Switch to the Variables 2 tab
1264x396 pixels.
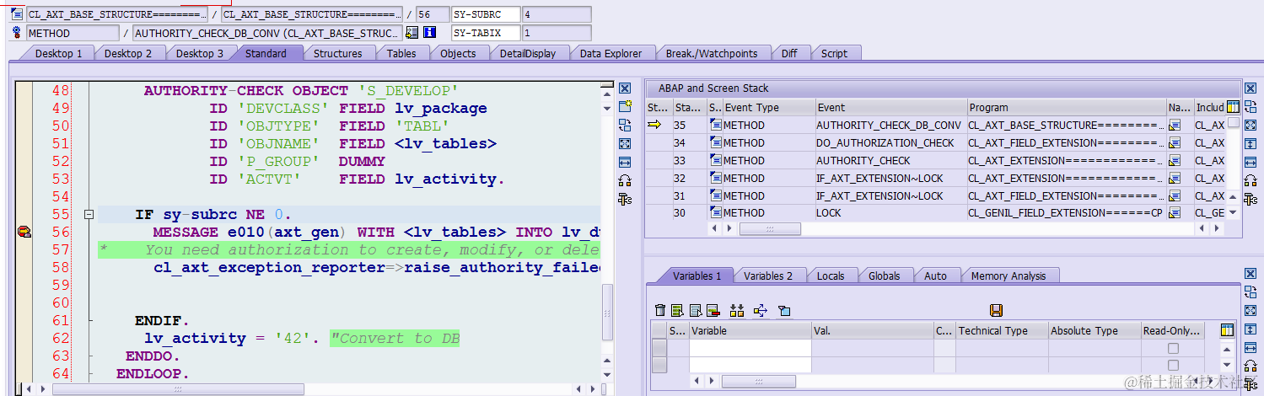(x=768, y=276)
